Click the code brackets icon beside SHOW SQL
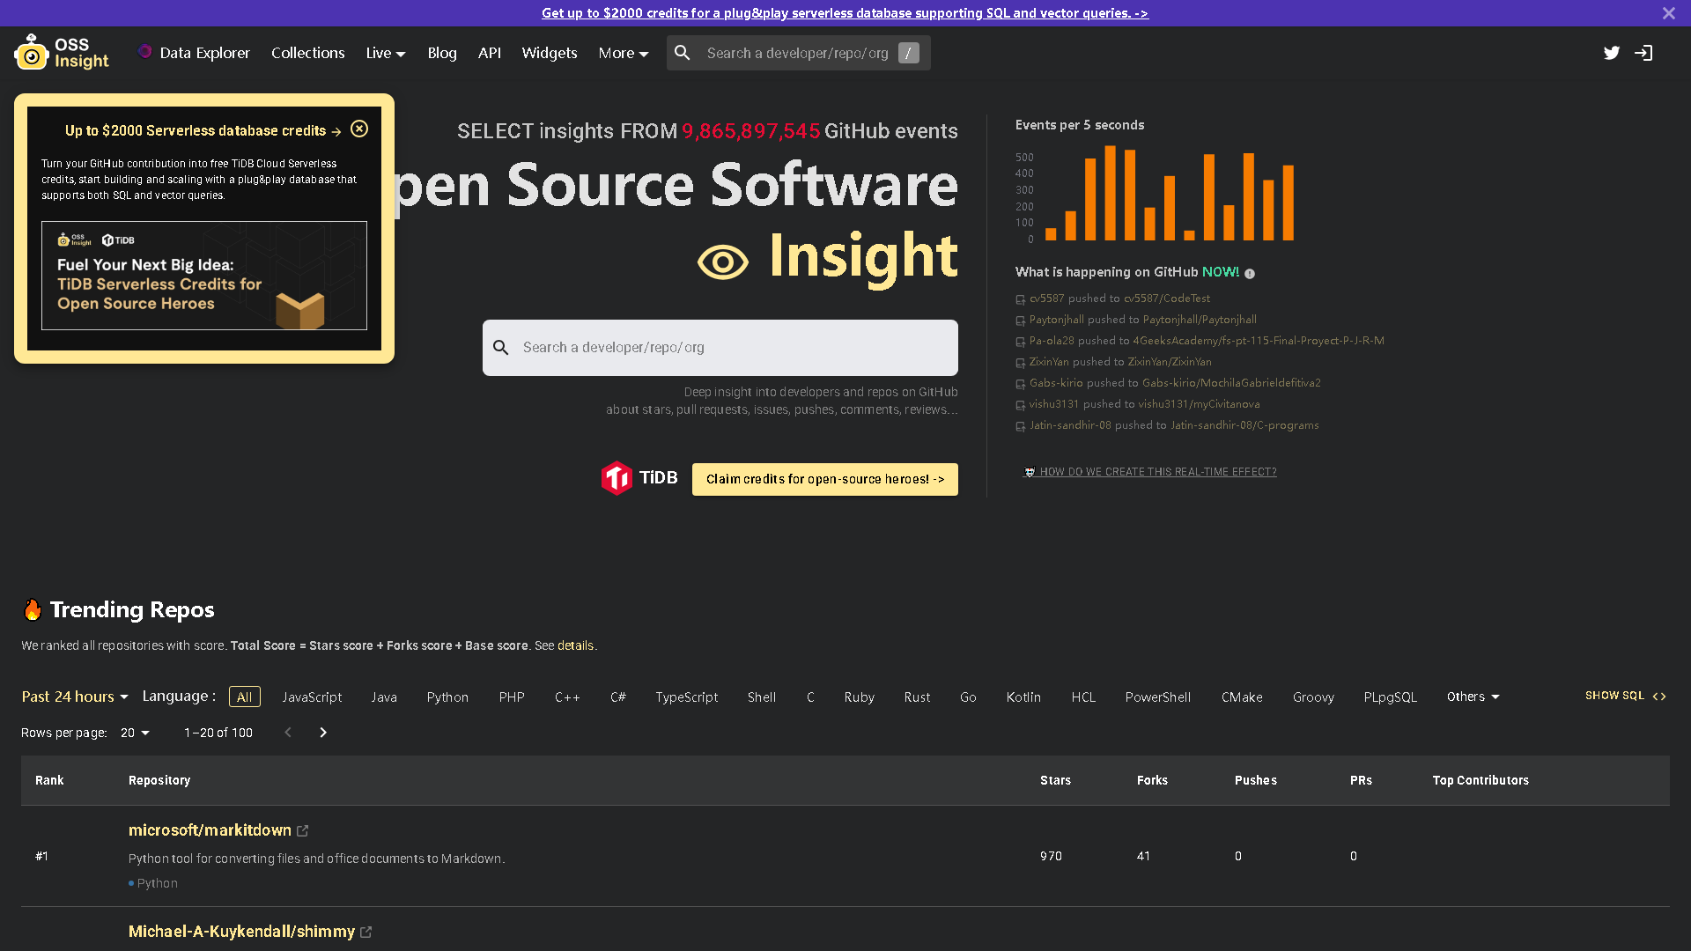 1659,696
